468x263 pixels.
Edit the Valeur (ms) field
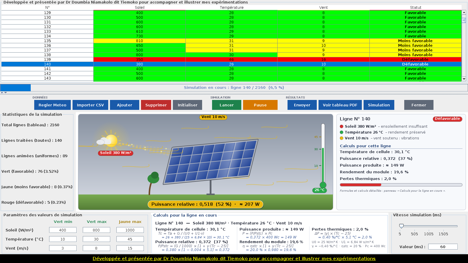(443, 247)
